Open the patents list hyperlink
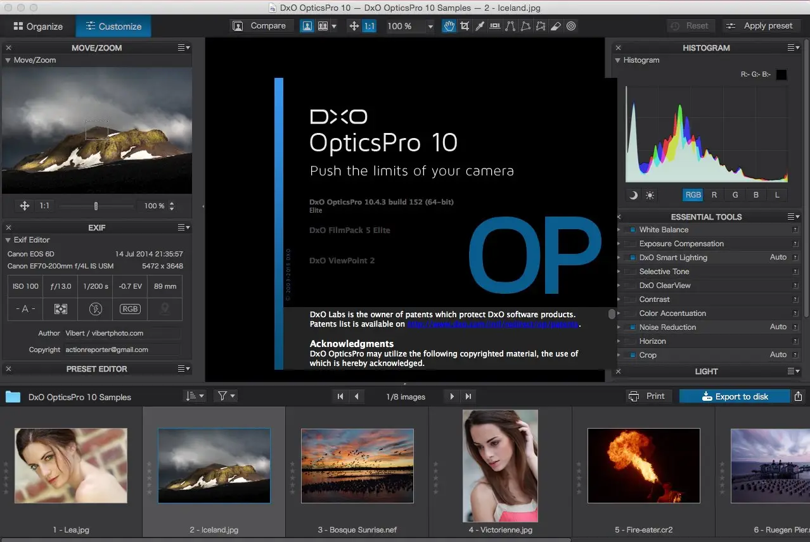810x542 pixels. (493, 324)
